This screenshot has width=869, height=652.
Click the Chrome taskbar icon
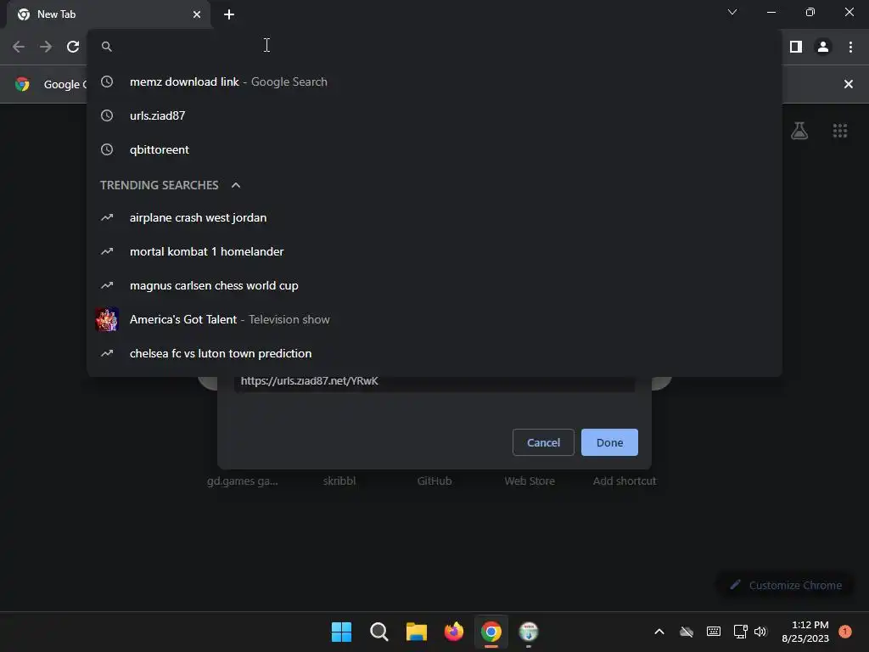(491, 632)
